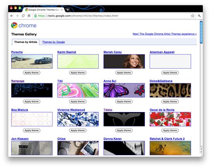Click the Ratchet & Clank sunset thumbnail
The height and width of the screenshot is (168, 211).
click(170, 148)
